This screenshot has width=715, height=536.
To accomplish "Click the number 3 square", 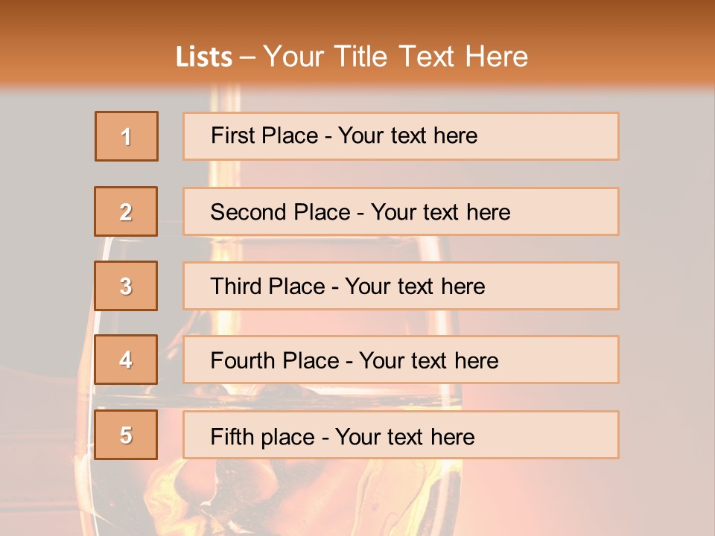I will 127,286.
